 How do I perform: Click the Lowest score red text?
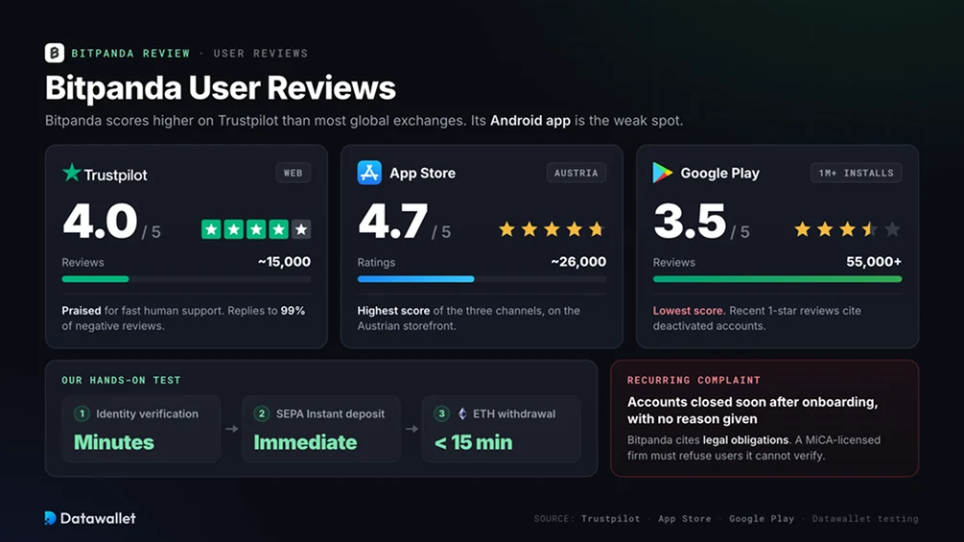pos(689,310)
